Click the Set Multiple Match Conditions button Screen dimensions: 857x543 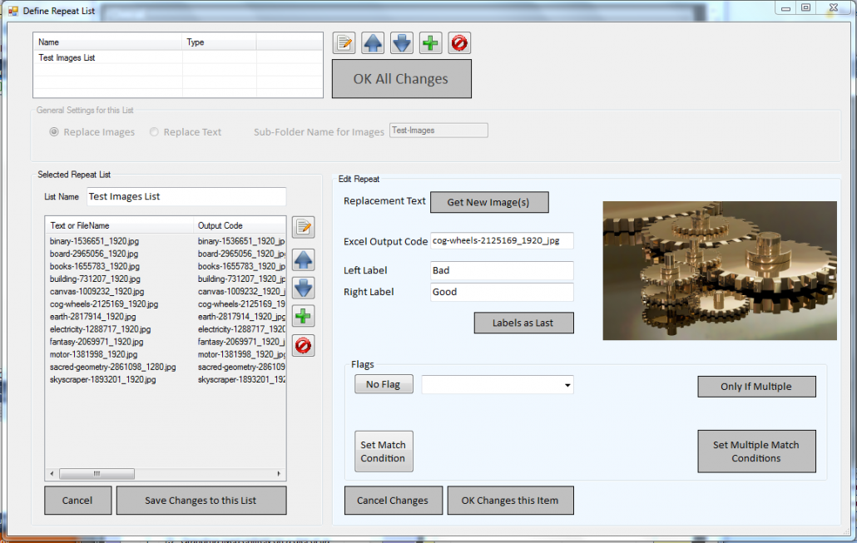click(x=755, y=452)
